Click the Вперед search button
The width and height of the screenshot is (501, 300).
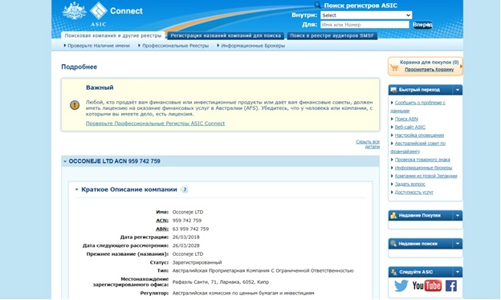click(422, 25)
